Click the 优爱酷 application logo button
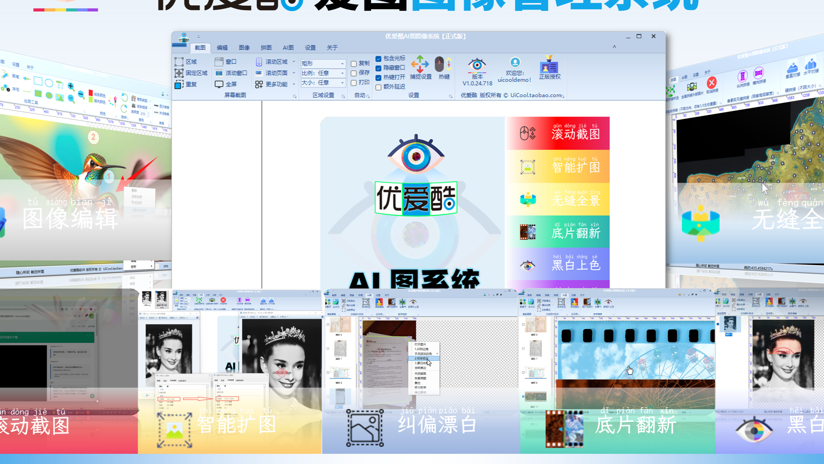This screenshot has height=464, width=824. [x=184, y=38]
